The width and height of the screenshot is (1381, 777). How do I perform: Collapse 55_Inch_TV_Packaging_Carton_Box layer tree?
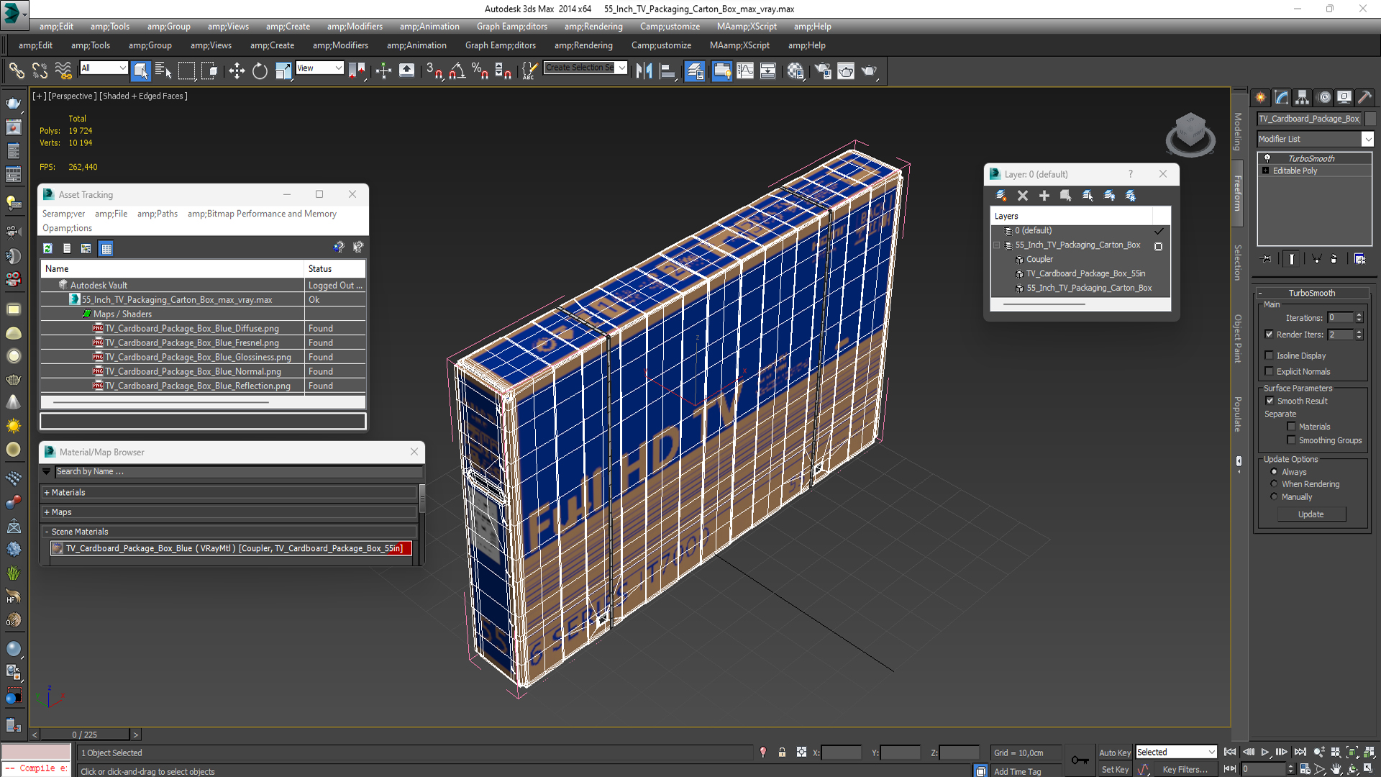[996, 245]
